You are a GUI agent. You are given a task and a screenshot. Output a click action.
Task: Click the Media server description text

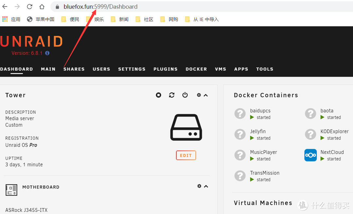click(x=20, y=118)
